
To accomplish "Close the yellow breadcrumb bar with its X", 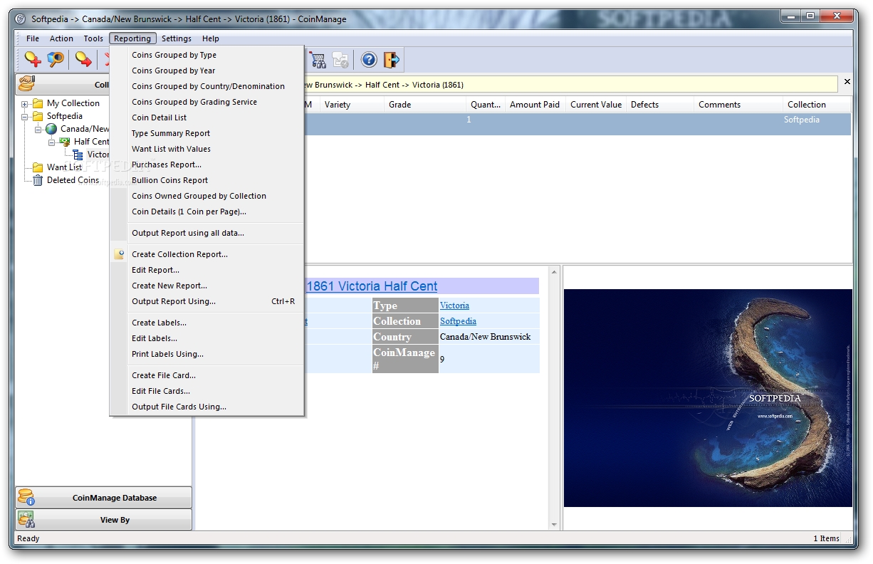I will click(847, 82).
